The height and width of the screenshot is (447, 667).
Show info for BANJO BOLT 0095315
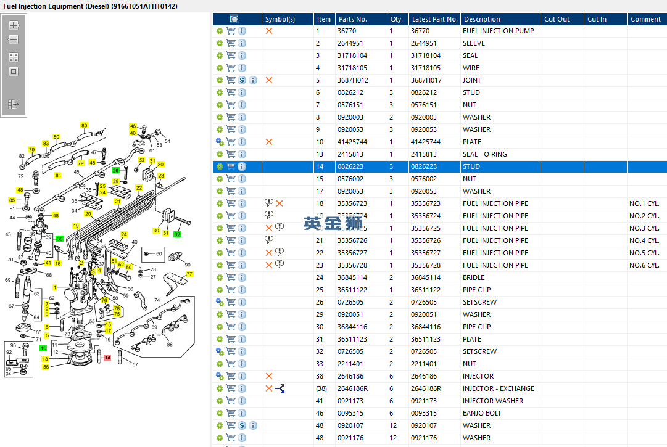[x=242, y=412]
